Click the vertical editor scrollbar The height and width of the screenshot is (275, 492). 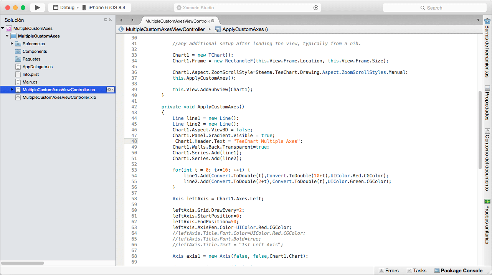tap(480, 130)
